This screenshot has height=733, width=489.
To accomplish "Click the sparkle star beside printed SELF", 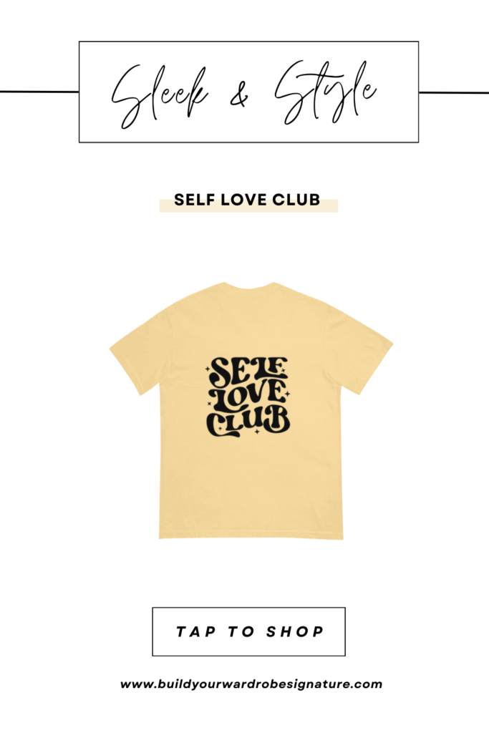I will pos(207,369).
